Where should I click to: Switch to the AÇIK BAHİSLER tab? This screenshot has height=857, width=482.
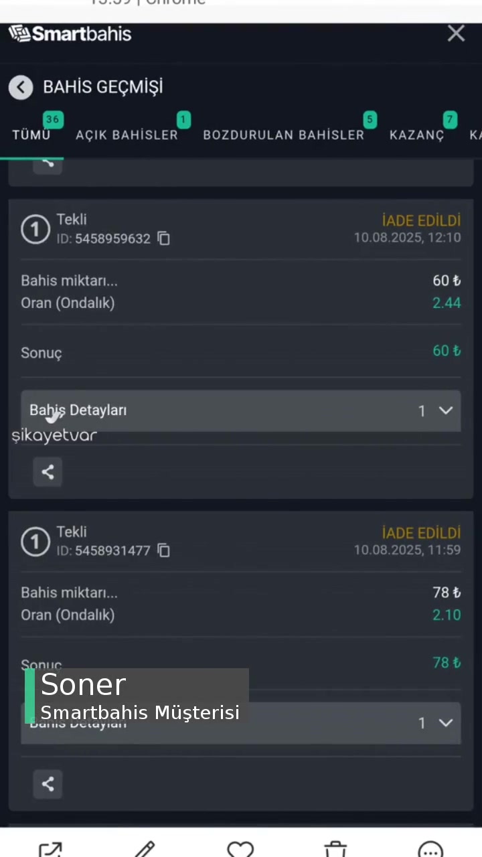pyautogui.click(x=127, y=135)
